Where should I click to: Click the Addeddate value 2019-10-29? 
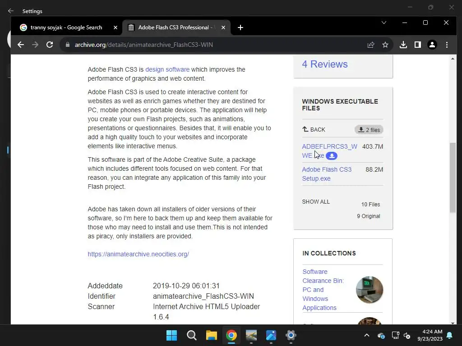186,286
